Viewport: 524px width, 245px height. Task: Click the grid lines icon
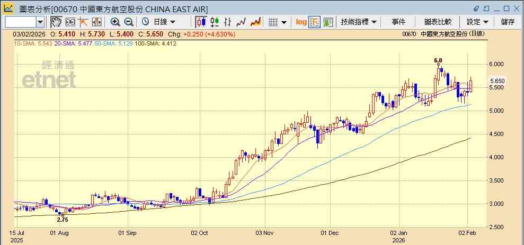[274, 22]
